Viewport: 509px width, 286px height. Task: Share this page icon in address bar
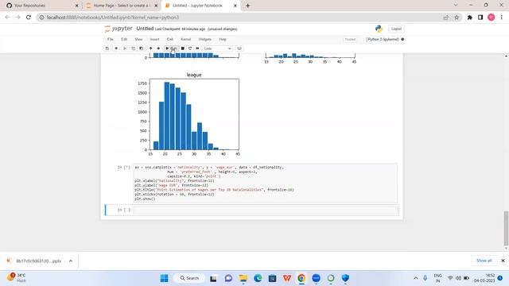coord(445,17)
